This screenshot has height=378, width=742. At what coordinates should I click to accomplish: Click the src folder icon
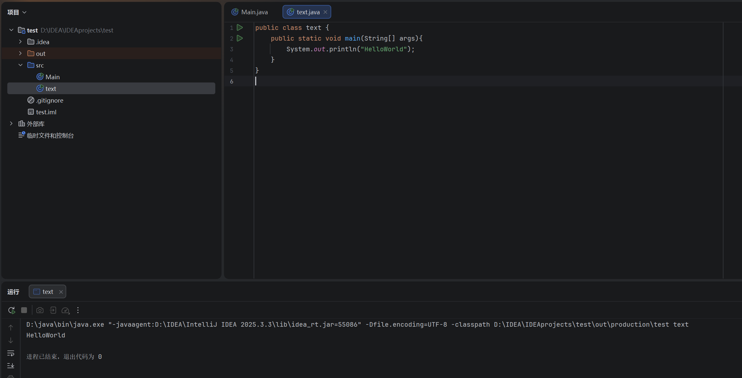(x=31, y=65)
